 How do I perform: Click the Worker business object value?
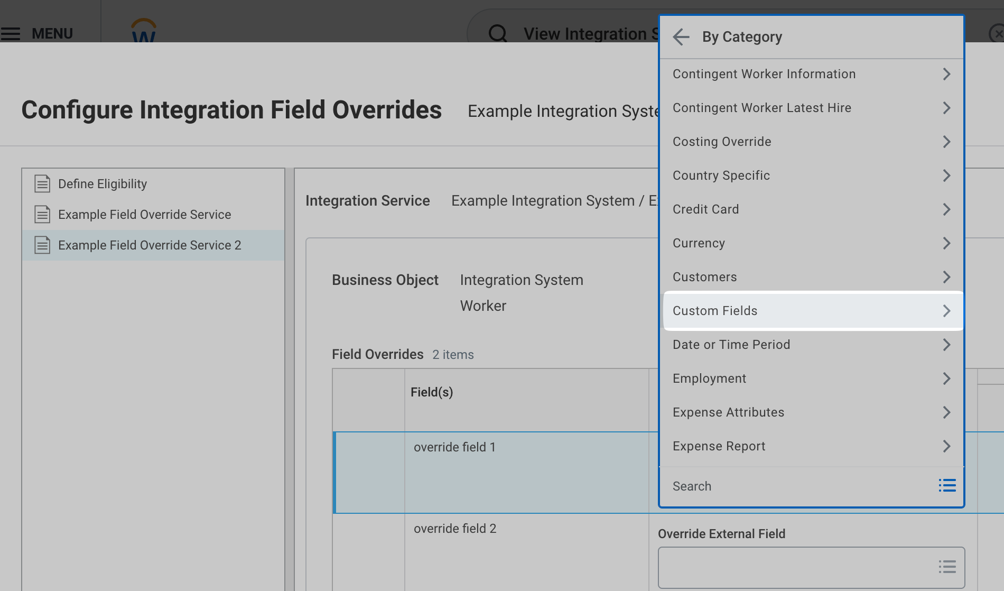[x=483, y=306]
